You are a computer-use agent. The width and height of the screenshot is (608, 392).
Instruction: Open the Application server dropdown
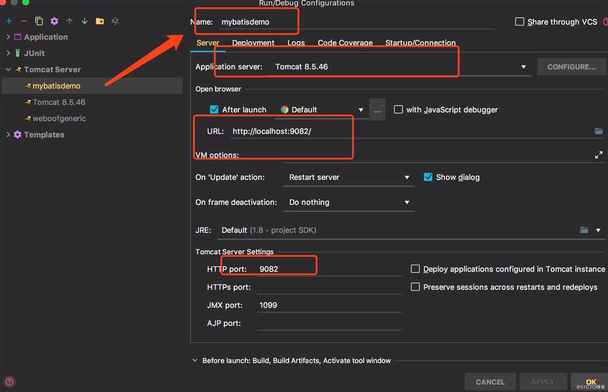tap(523, 67)
